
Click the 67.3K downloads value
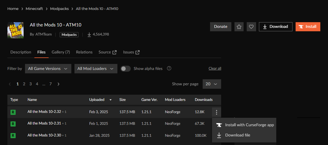[200, 124]
